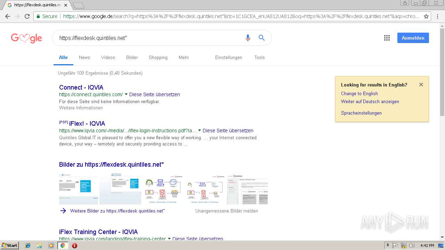Open Spracheinstellungen link
Image resolution: width=445 pixels, height=250 pixels.
tap(361, 113)
